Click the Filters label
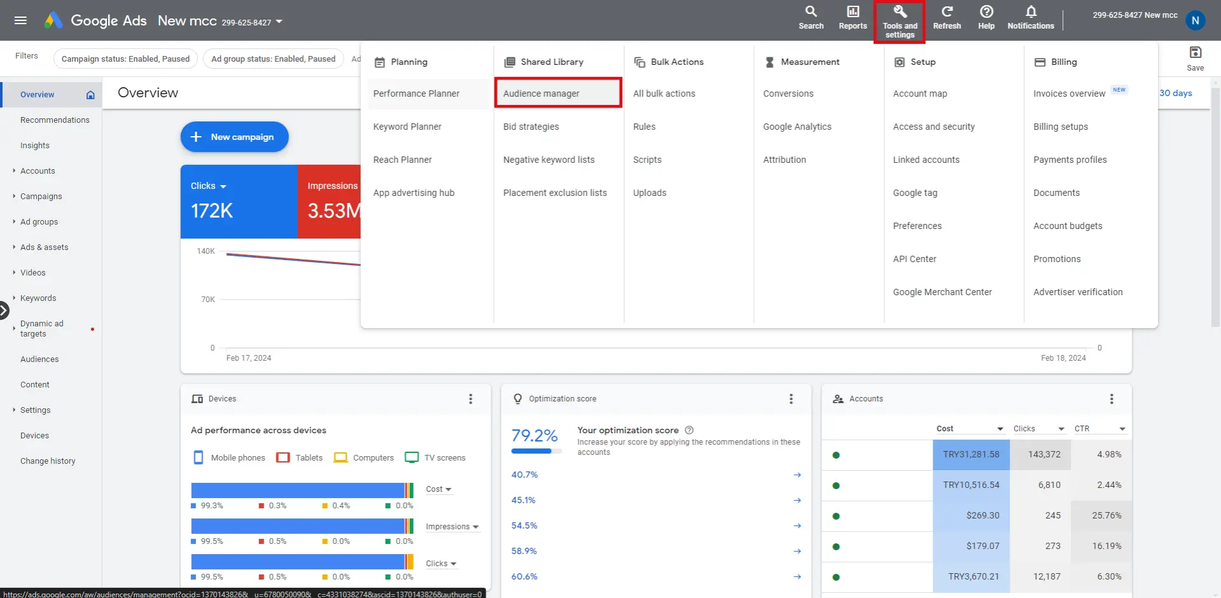1221x598 pixels. tap(26, 56)
